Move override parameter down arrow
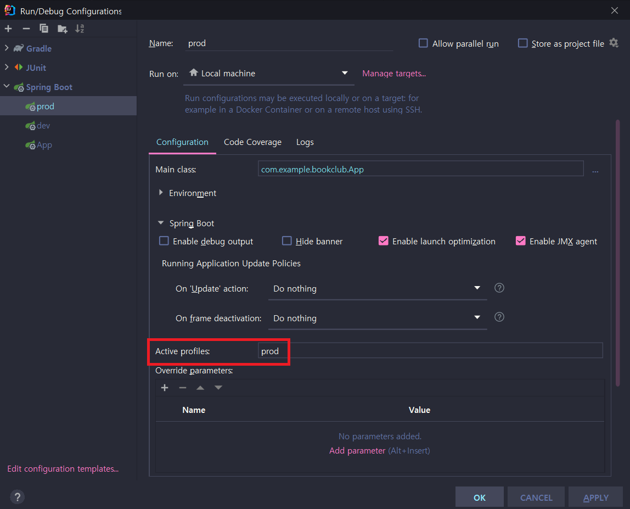Screen dimensions: 630x509 (x=218, y=388)
